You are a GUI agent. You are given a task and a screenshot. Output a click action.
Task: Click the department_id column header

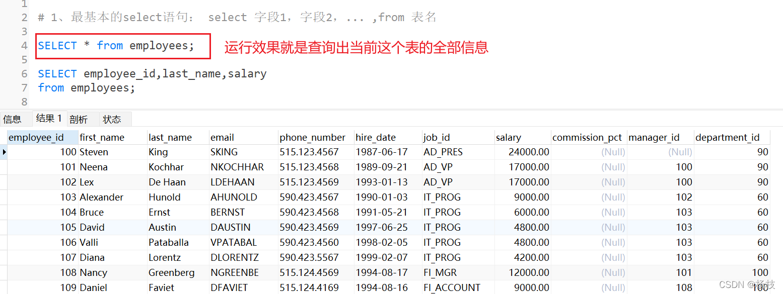click(x=733, y=137)
